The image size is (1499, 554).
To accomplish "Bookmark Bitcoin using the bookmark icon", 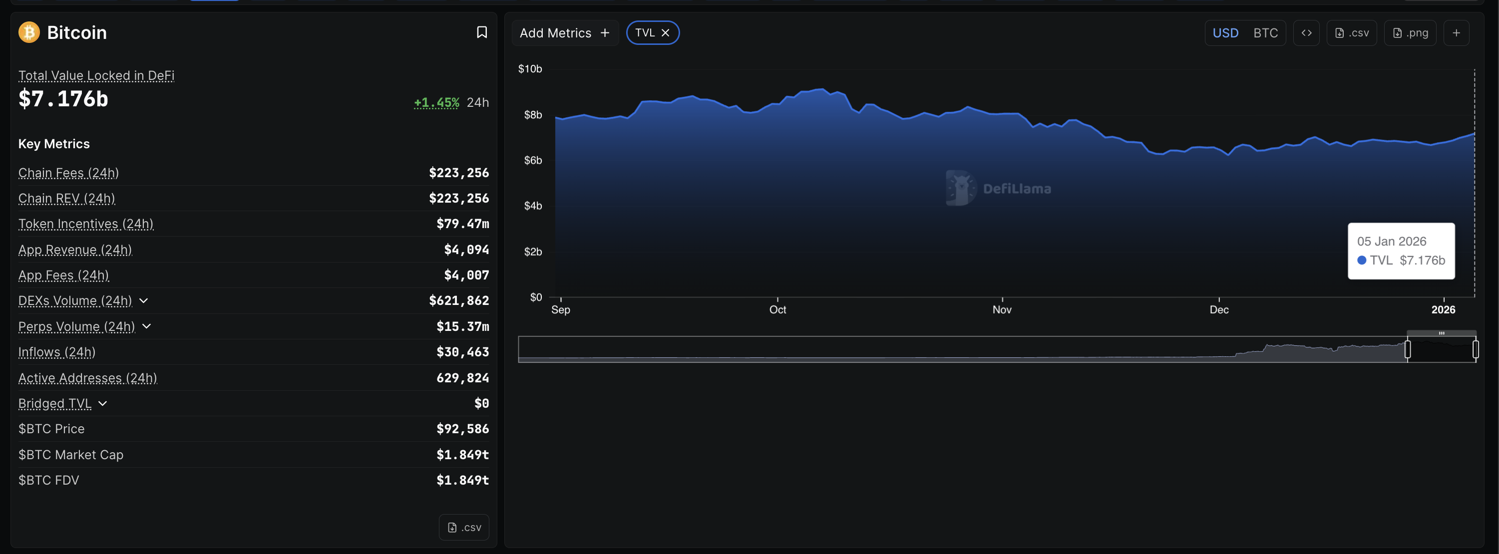I will pos(481,32).
